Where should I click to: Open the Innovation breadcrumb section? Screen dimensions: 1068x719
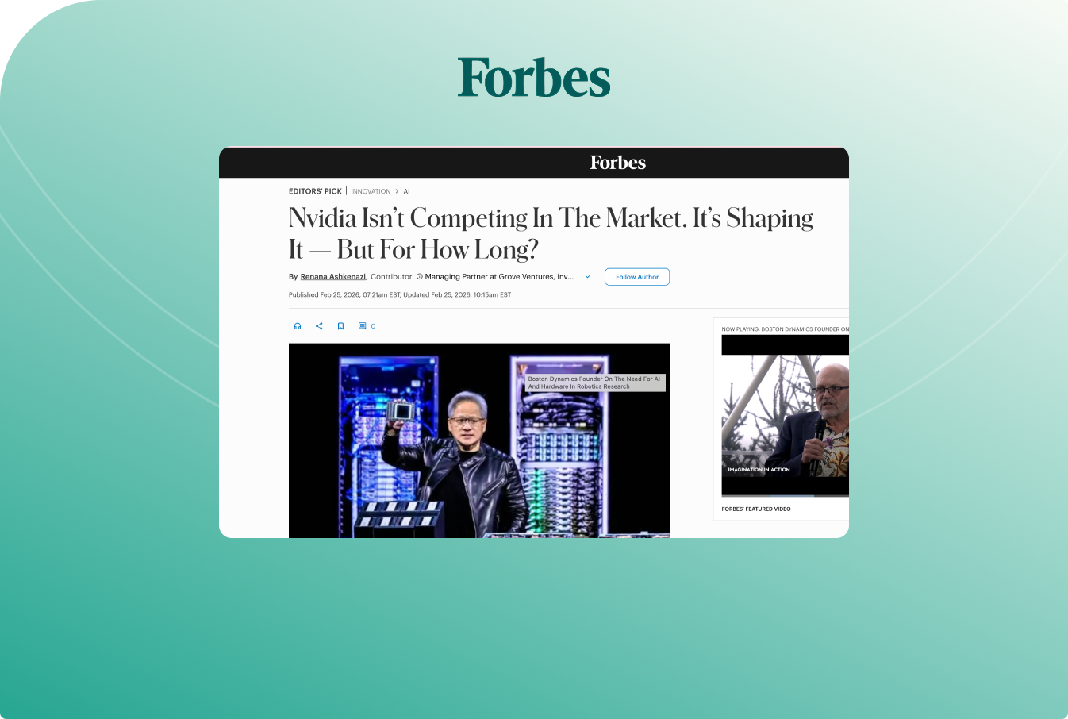click(x=371, y=191)
